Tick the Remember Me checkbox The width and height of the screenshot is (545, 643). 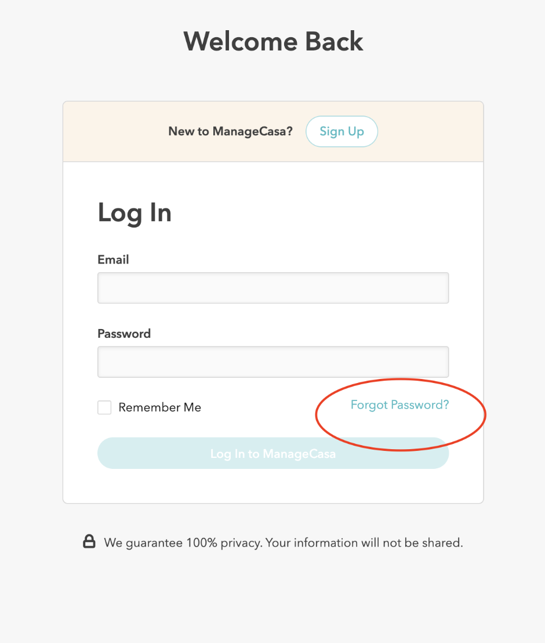(104, 407)
